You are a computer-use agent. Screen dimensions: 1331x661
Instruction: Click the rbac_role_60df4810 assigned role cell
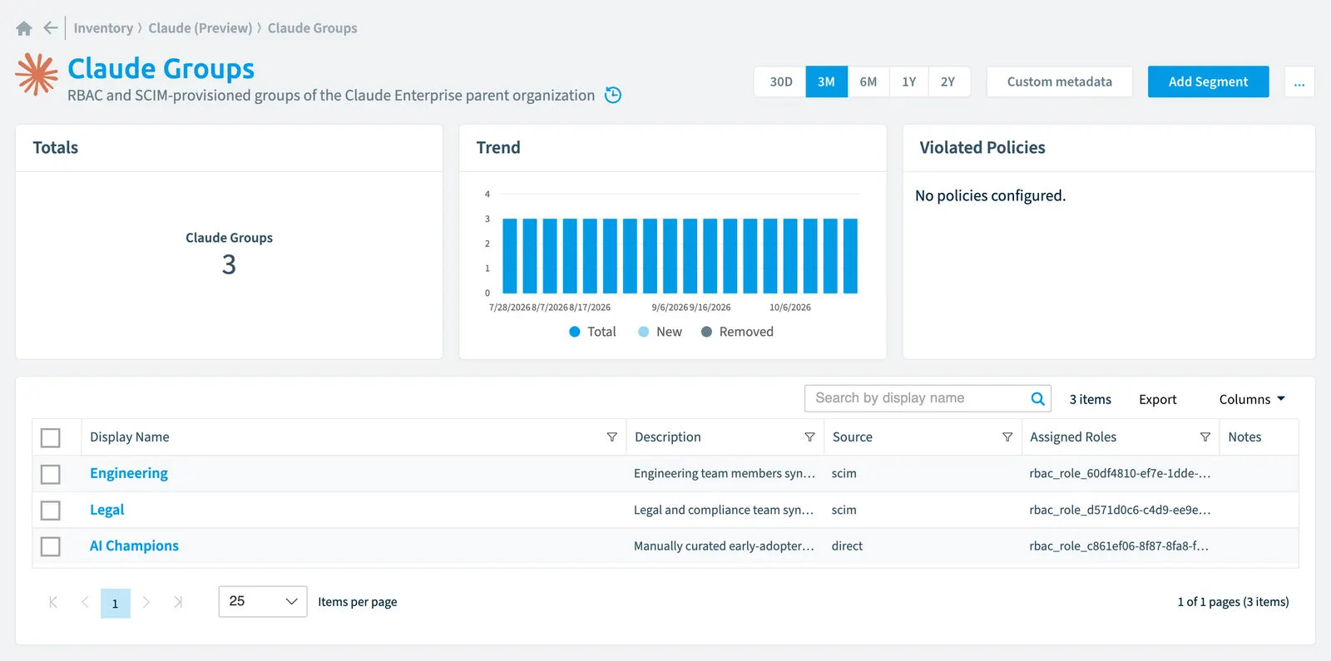click(1120, 473)
